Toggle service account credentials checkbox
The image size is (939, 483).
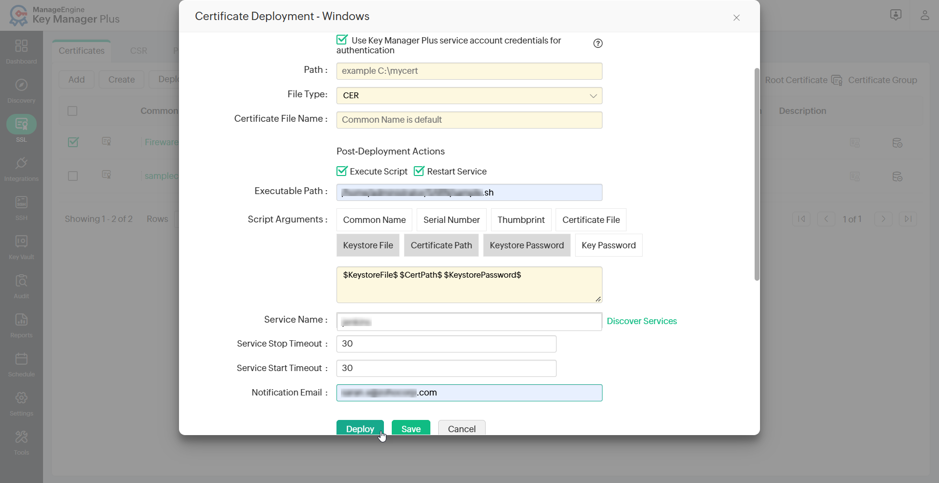click(x=342, y=40)
